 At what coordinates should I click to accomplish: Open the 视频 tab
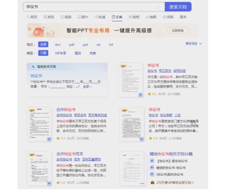coord(66,17)
